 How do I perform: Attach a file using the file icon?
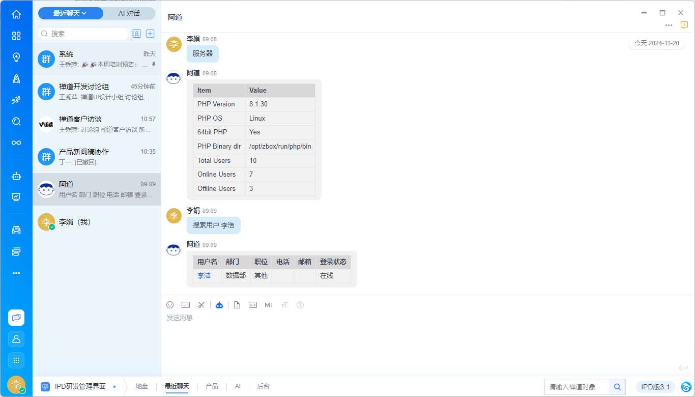point(237,305)
